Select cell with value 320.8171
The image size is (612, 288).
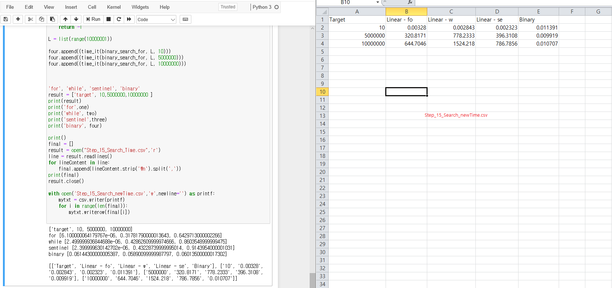click(406, 36)
